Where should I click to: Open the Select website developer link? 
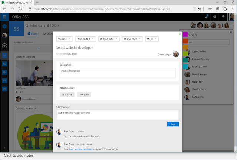[81, 149]
